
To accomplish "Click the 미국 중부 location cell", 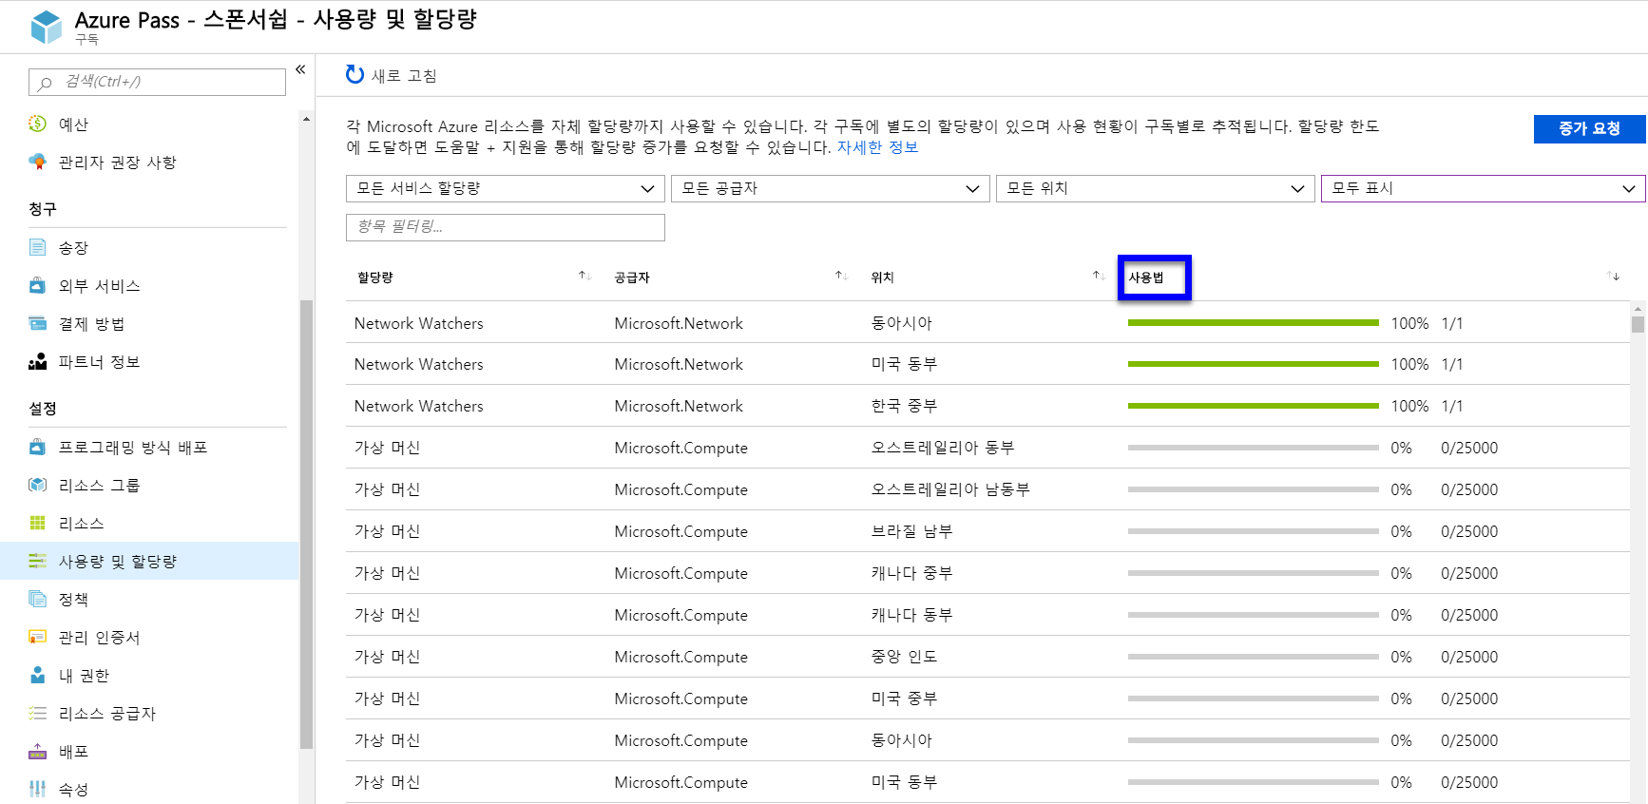I will tap(904, 699).
